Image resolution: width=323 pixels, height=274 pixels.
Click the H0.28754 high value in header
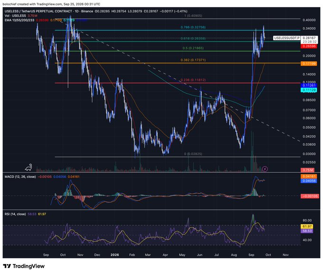(x=119, y=11)
